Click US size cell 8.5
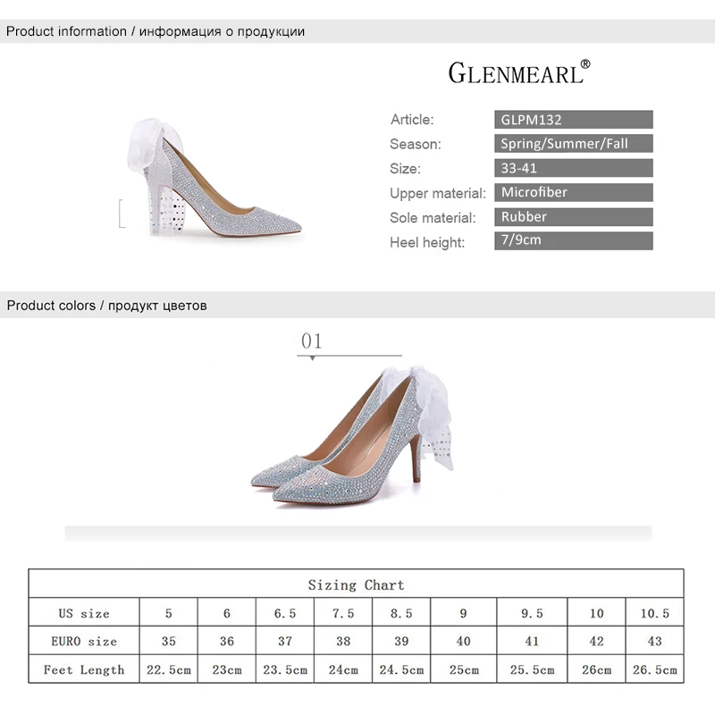This screenshot has height=715, width=715. pyautogui.click(x=401, y=613)
